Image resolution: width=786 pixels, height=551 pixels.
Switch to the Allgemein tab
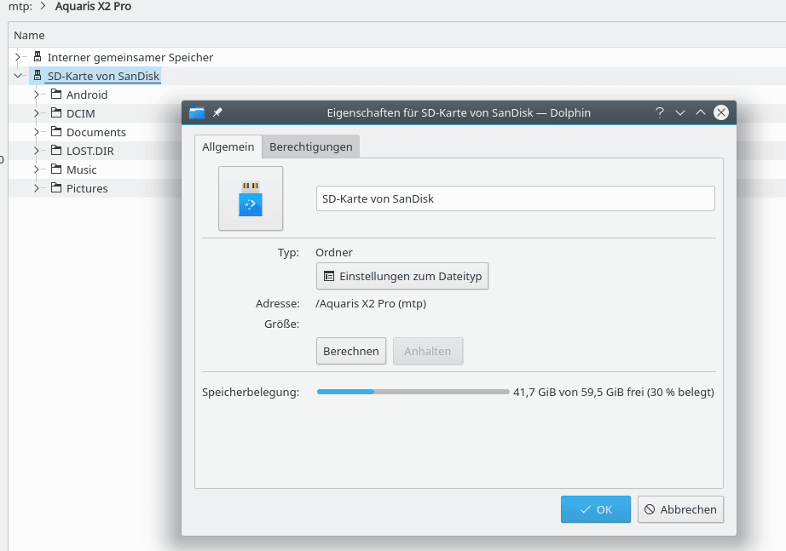(228, 146)
